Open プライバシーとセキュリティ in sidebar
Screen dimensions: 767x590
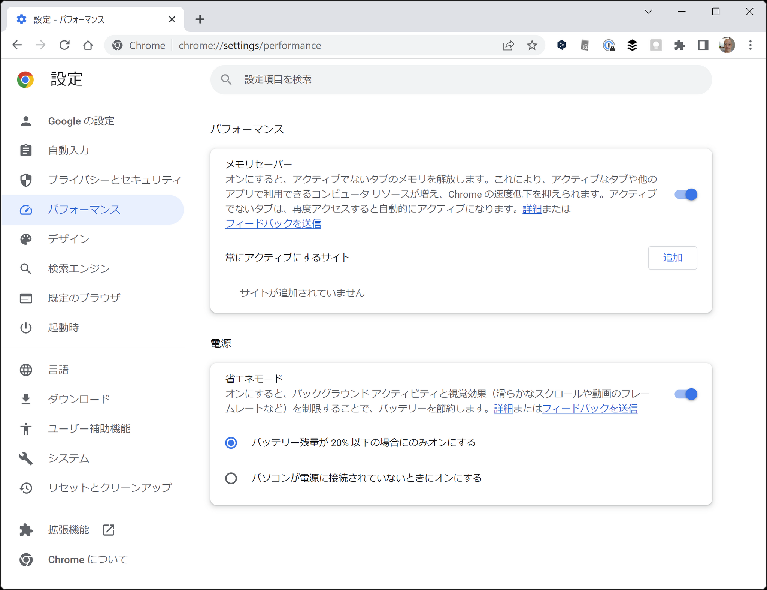pyautogui.click(x=114, y=180)
